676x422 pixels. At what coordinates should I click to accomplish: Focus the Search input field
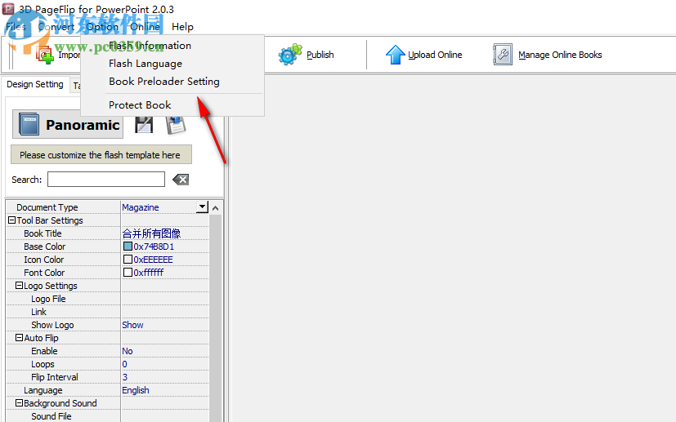click(x=106, y=179)
